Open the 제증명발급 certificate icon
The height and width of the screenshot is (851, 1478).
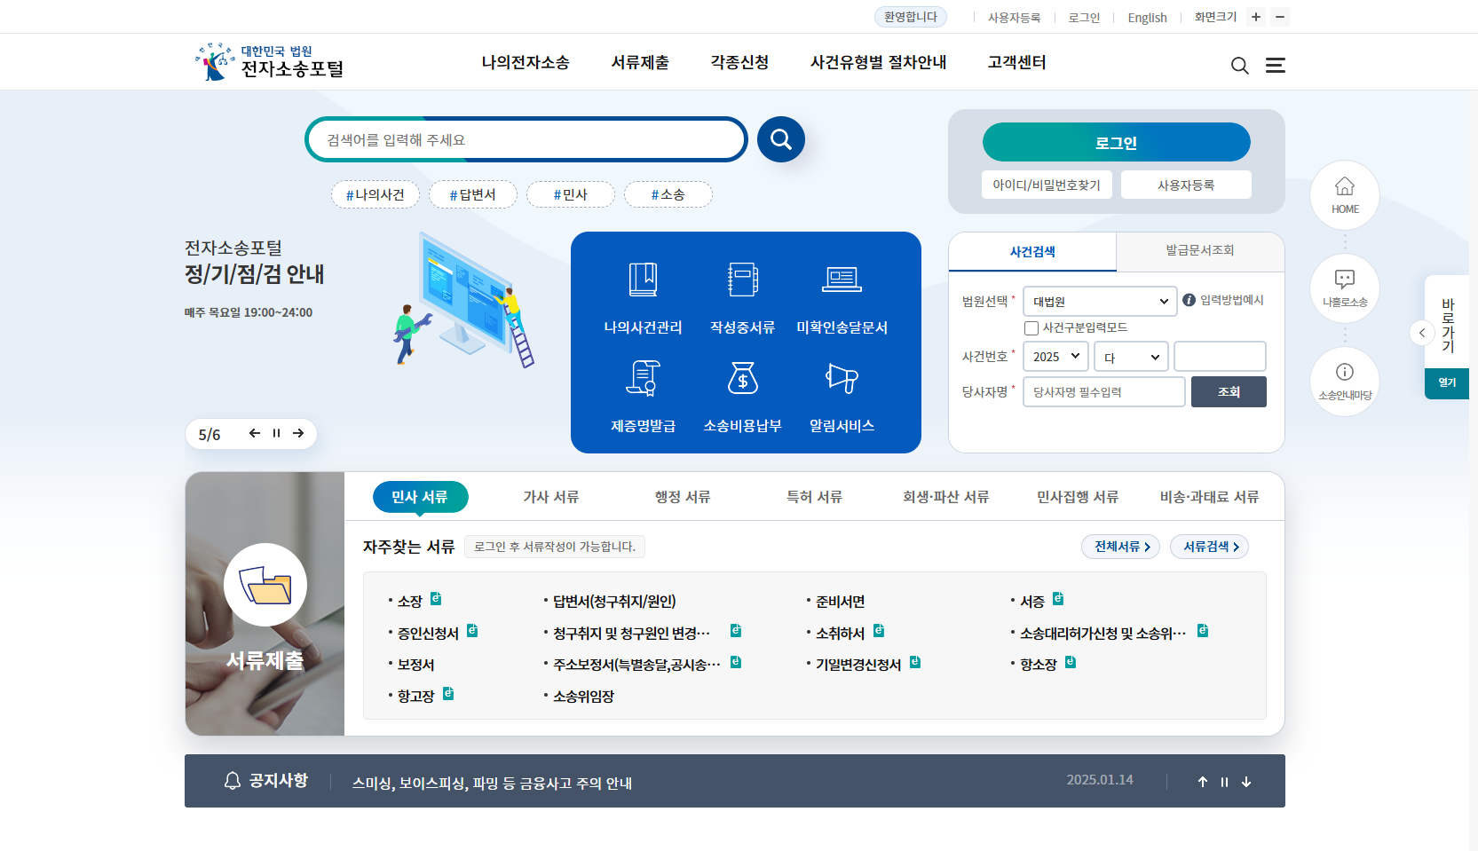point(643,378)
